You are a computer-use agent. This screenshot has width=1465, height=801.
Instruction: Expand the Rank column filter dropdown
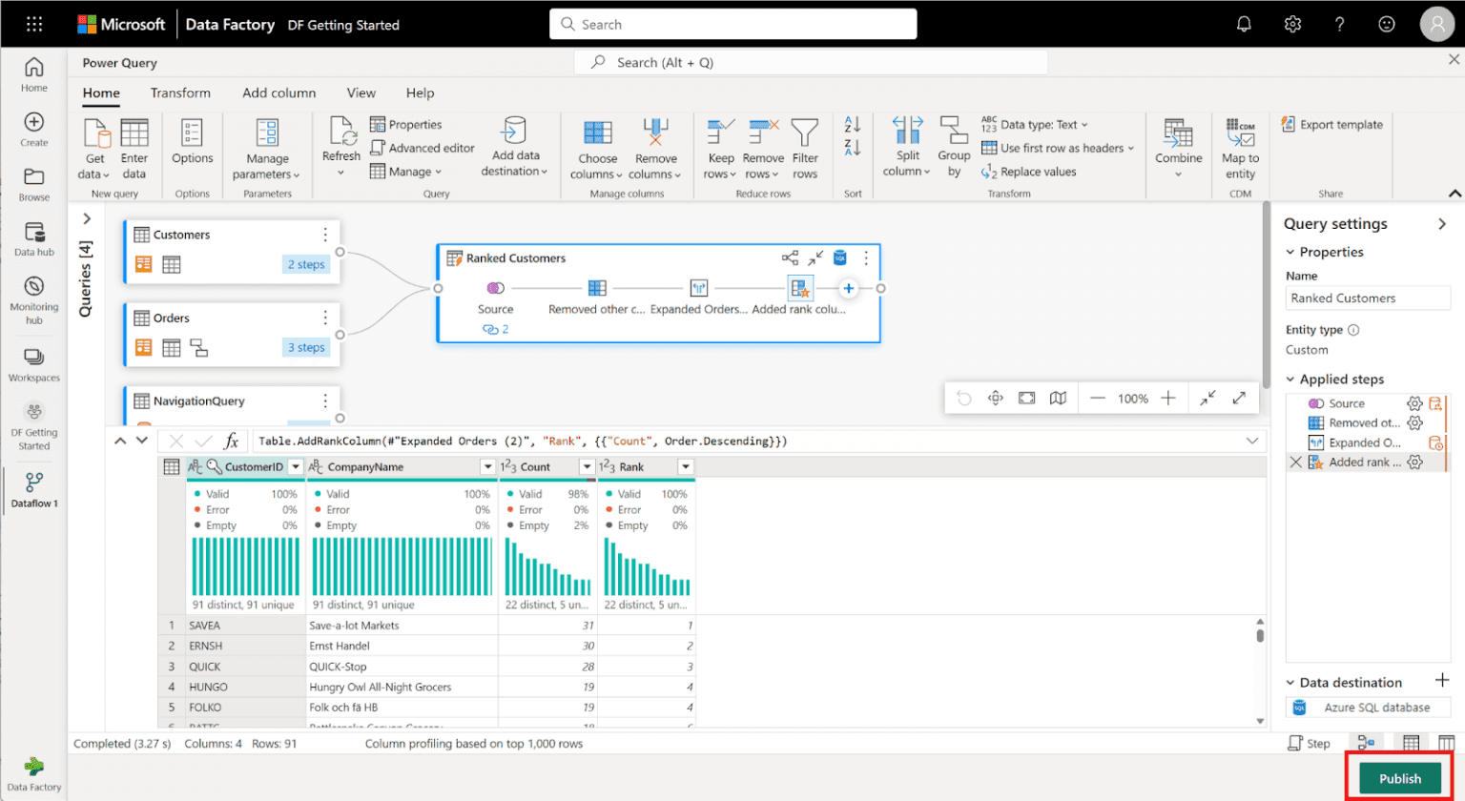tap(686, 466)
